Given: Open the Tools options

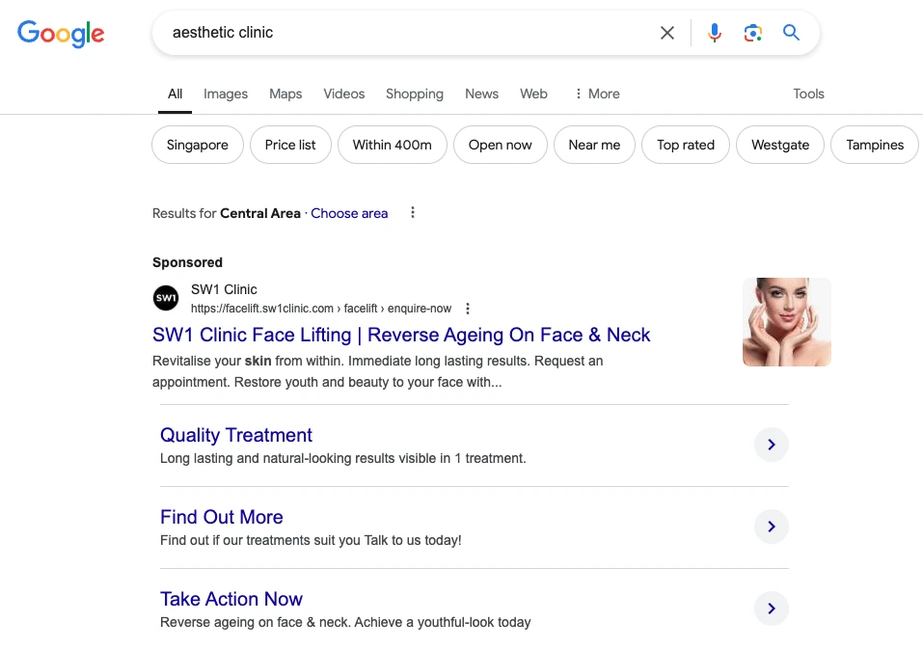Looking at the screenshot, I should [808, 95].
